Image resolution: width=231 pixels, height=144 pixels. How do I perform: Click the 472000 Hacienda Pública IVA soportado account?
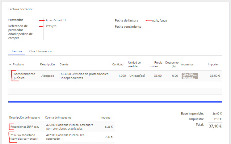65,137
